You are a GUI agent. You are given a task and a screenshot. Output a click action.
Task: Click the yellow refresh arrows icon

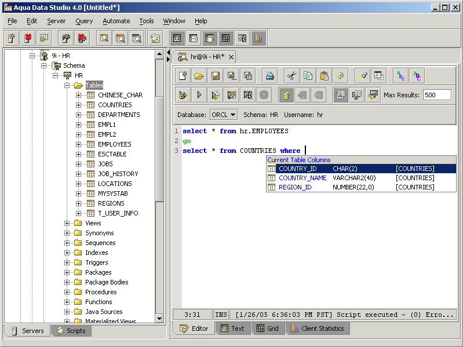pyautogui.click(x=286, y=95)
